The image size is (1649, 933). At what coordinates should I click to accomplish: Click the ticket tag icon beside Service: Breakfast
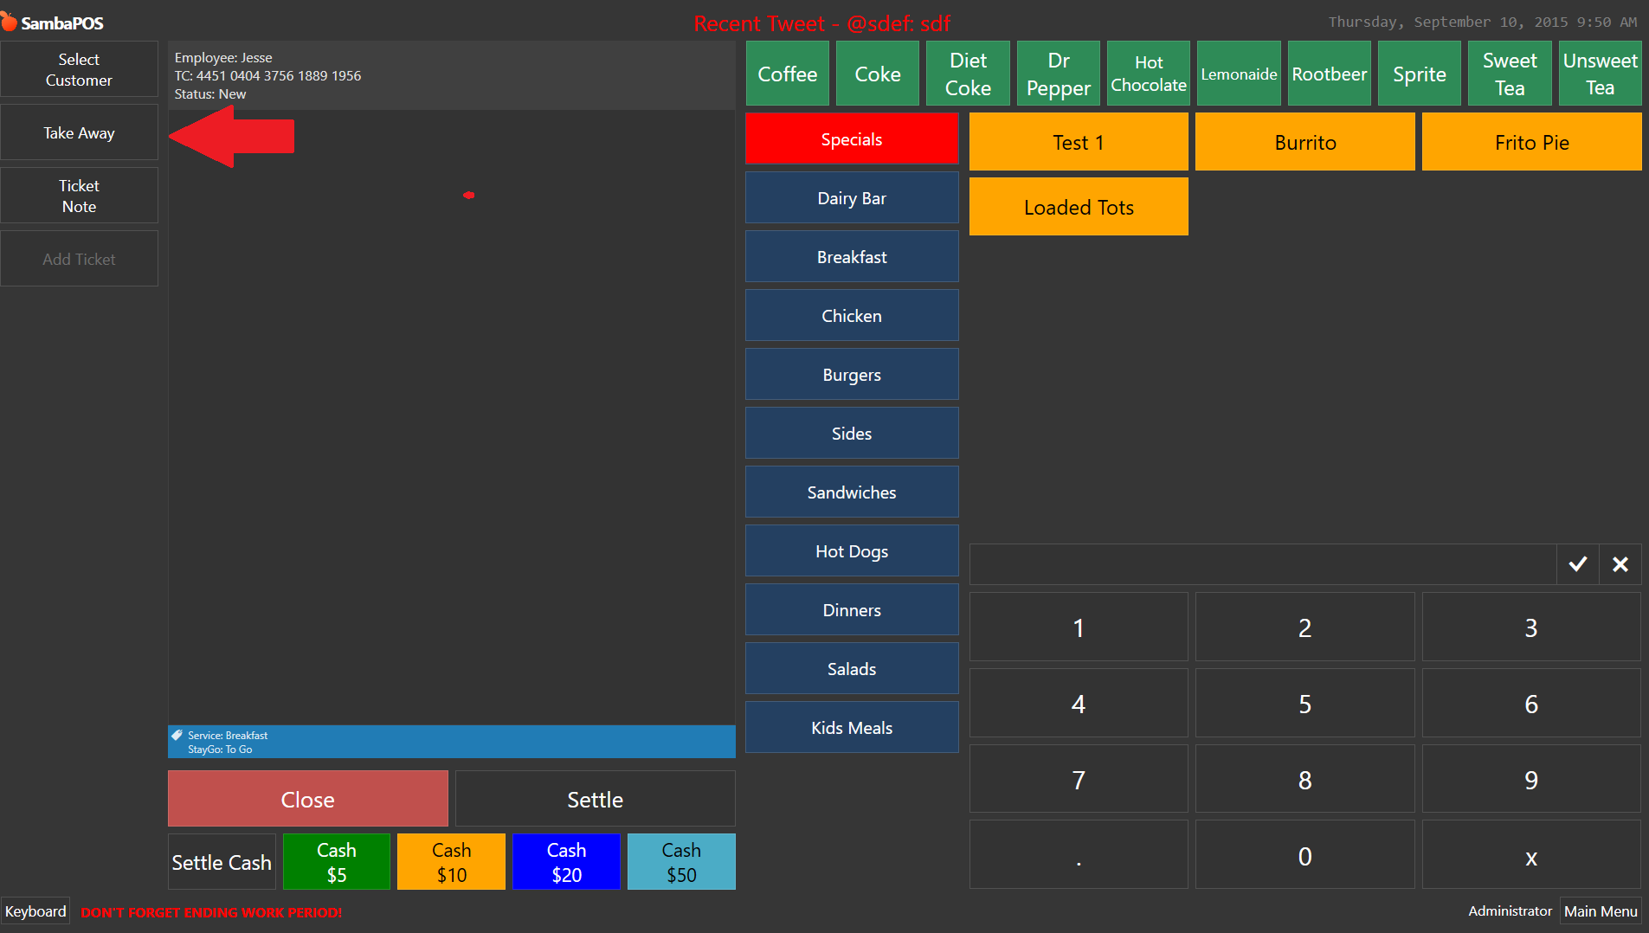(x=177, y=736)
